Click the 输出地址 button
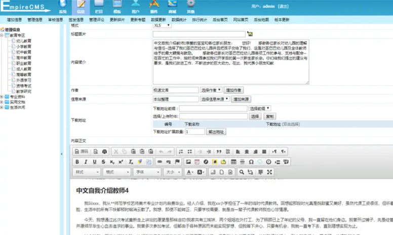The height and width of the screenshot is (235, 393). tap(216, 132)
